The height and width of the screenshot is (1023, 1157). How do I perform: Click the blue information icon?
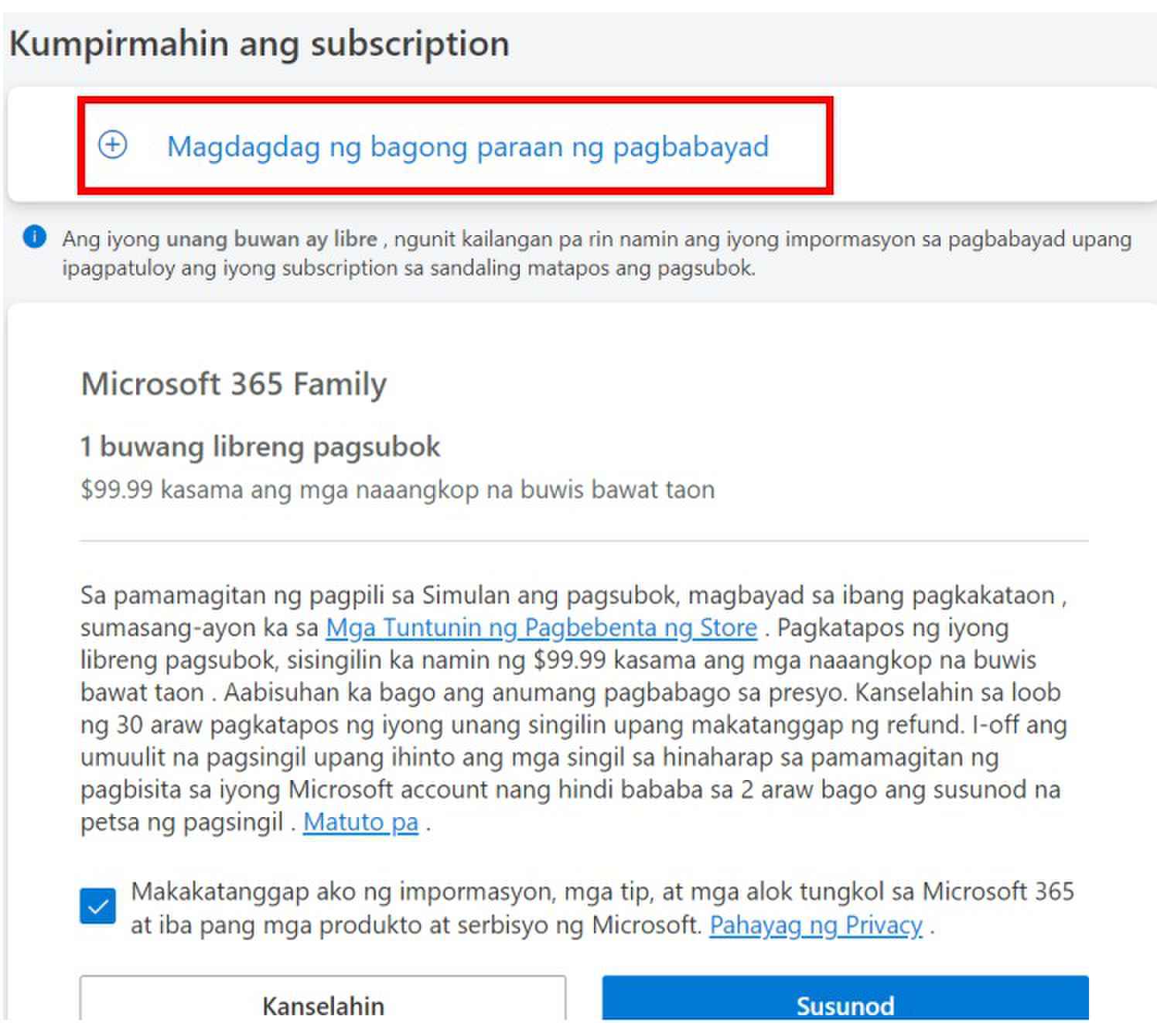point(35,236)
